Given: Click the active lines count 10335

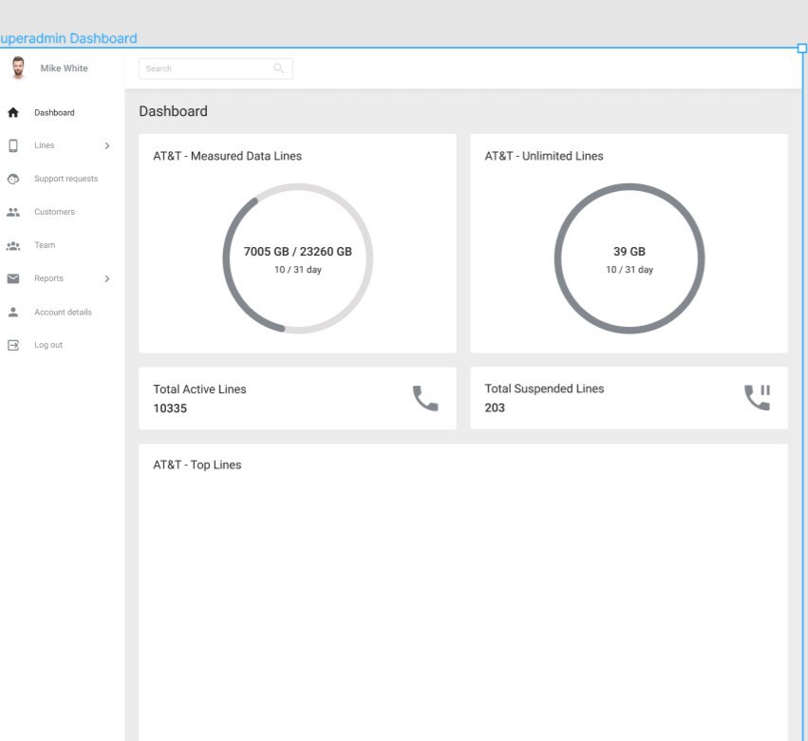Looking at the screenshot, I should (x=170, y=408).
